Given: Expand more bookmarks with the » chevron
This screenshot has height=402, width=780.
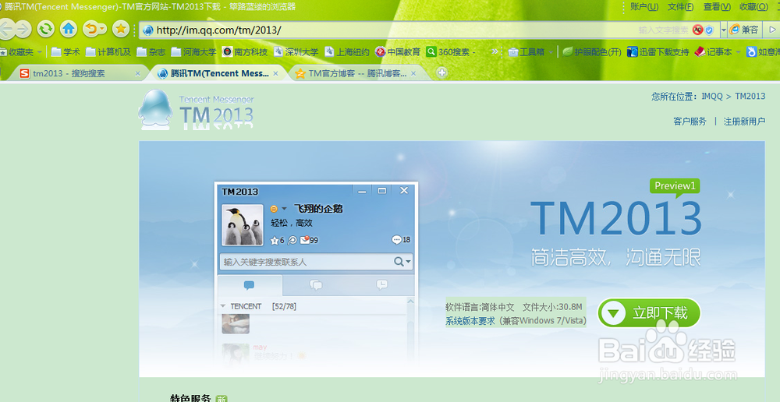Looking at the screenshot, I should tap(495, 51).
